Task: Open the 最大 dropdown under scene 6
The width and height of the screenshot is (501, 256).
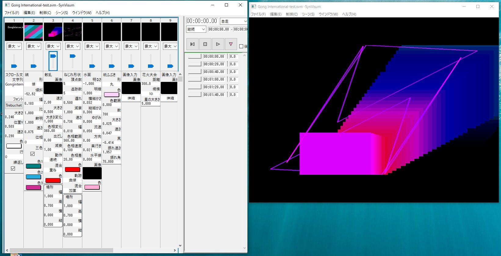Action: tap(112, 46)
